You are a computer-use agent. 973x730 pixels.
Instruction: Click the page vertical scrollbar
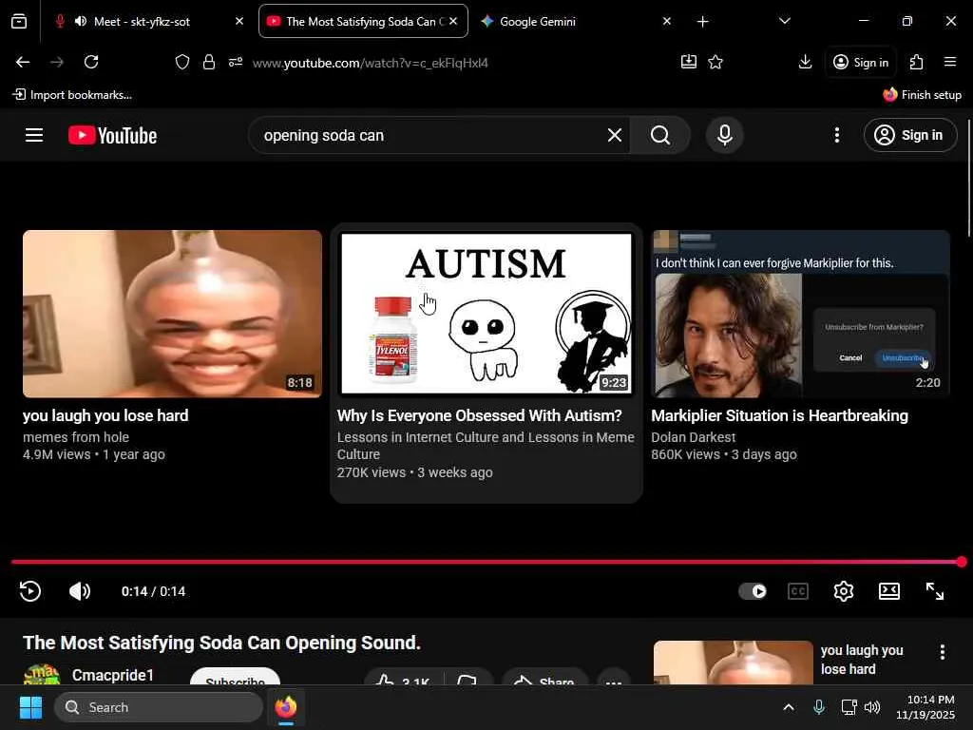coord(969,177)
